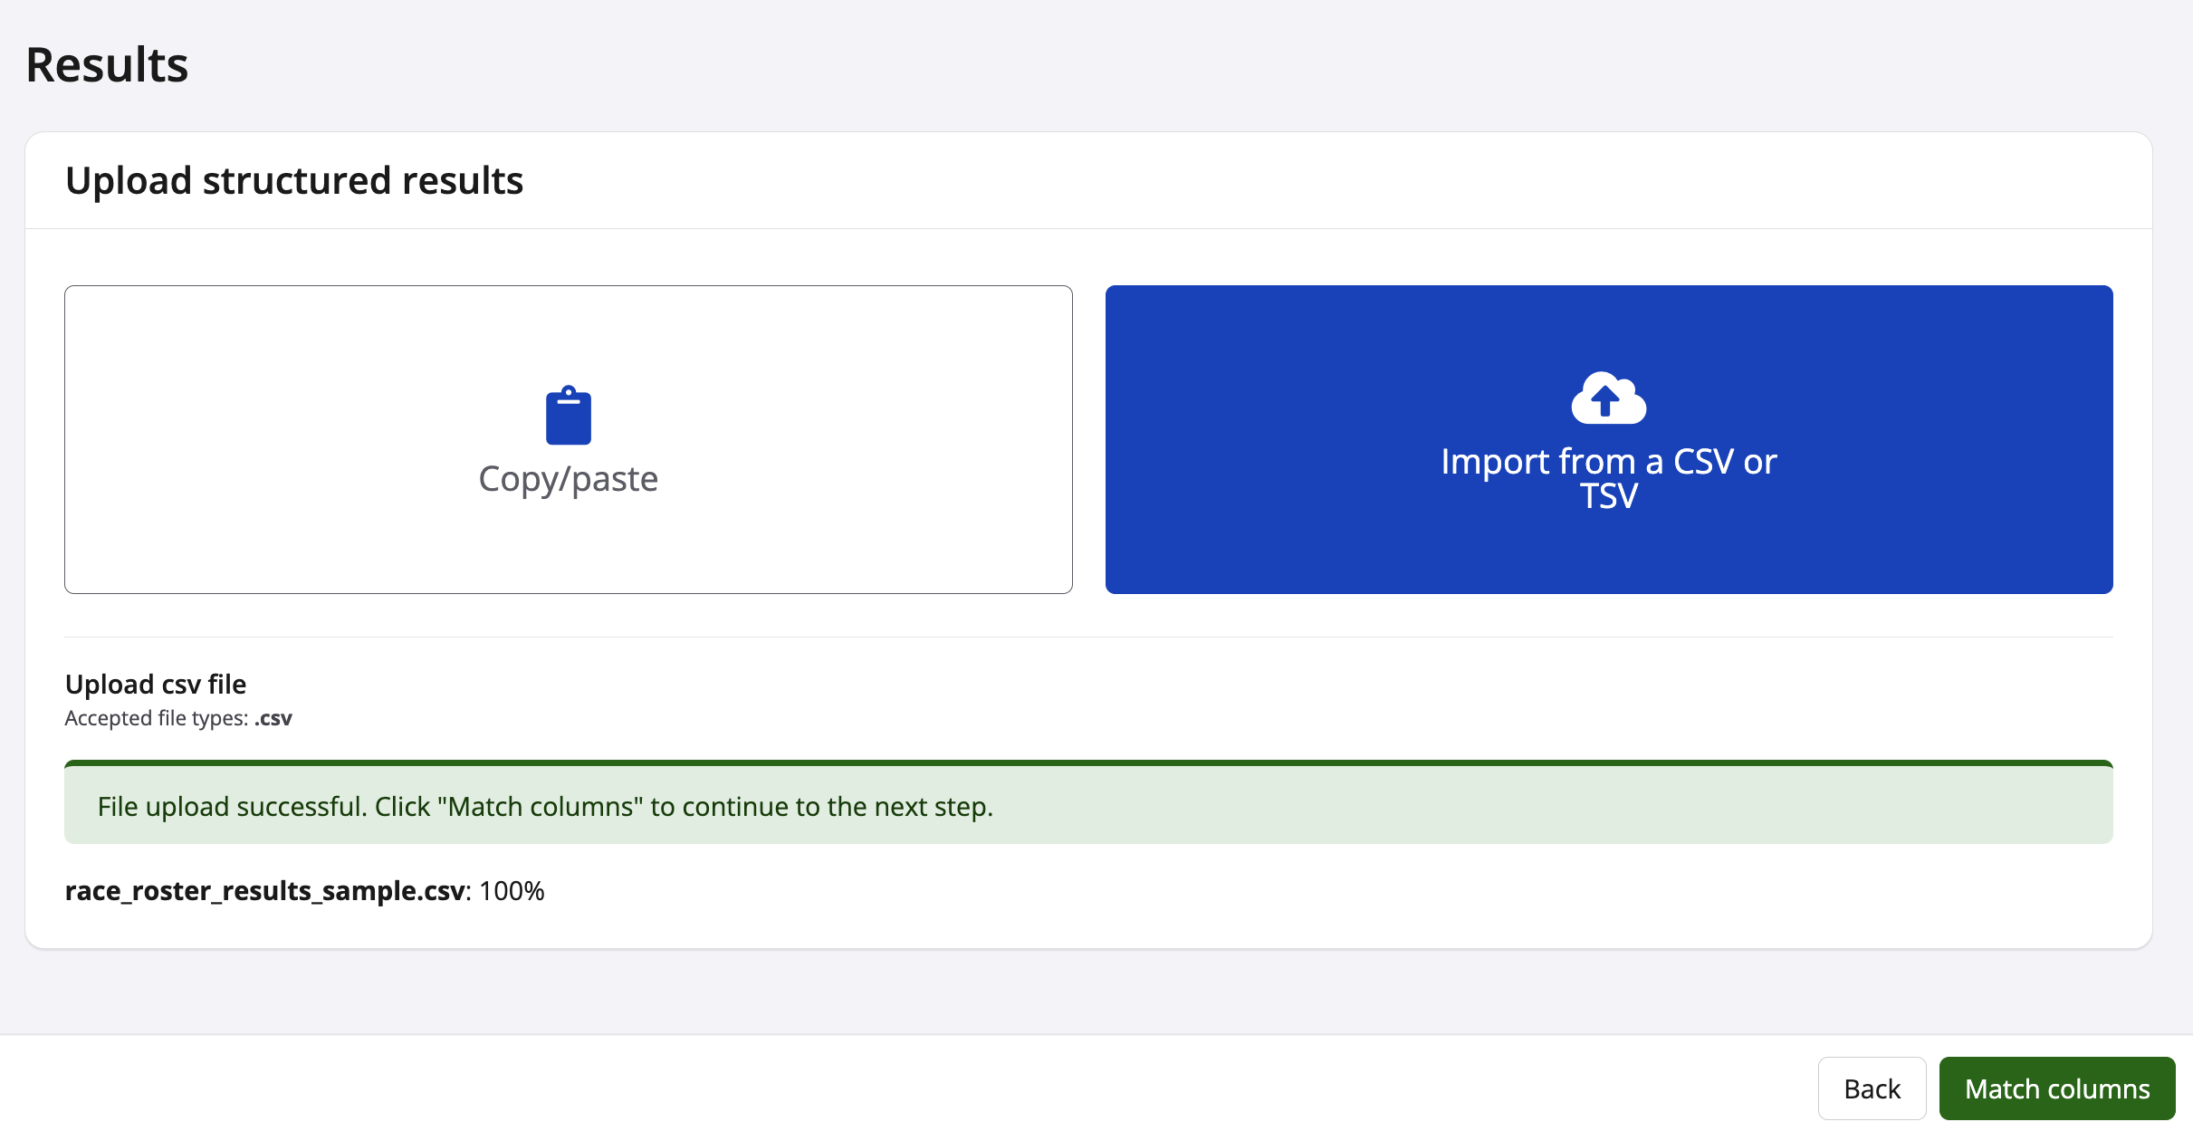Click the dark green bar atop the success banner
The width and height of the screenshot is (2193, 1141).
1088,763
